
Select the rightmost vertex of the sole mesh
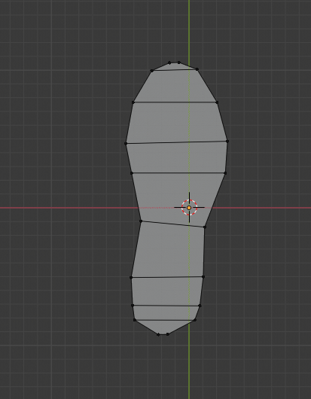pyautogui.click(x=227, y=141)
